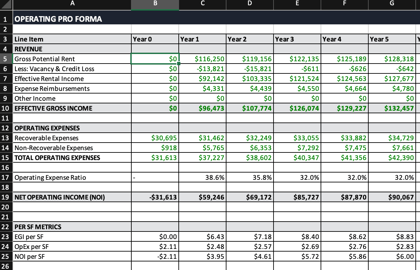This screenshot has width=420, height=270.
Task: Click the Effective Rental Income label
Action: 49,79
